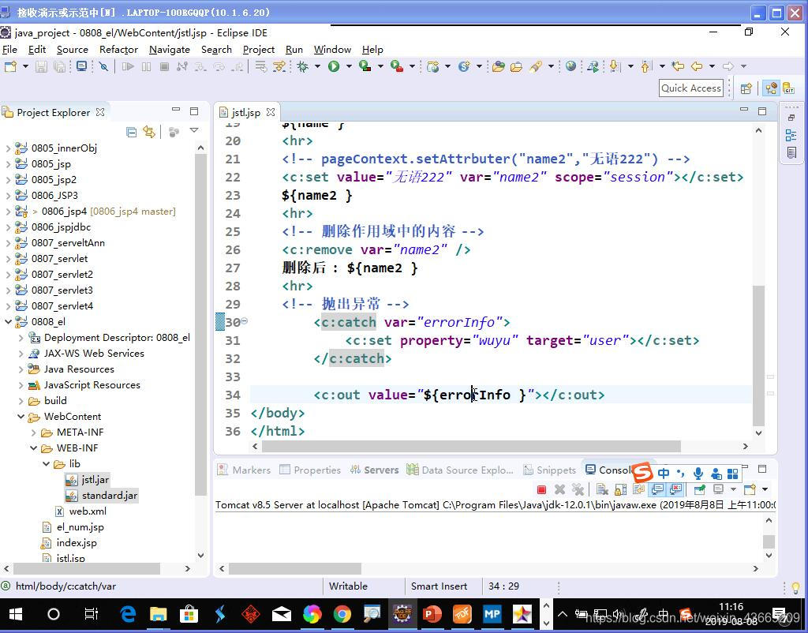Viewport: 808px width, 633px height.
Task: Click the Clear Console icon
Action: pyautogui.click(x=602, y=489)
